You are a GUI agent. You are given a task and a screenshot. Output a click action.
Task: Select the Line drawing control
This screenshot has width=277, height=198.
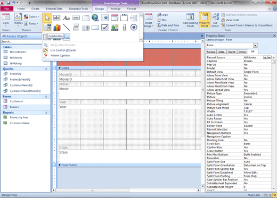pos(66,27)
